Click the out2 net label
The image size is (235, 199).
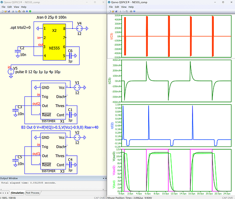coord(36,103)
